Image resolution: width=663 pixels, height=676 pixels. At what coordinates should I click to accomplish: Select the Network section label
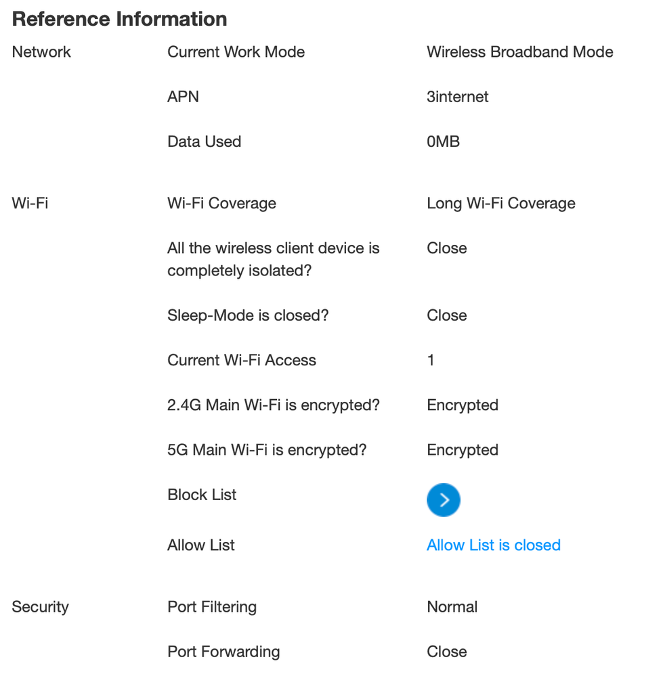pos(41,52)
